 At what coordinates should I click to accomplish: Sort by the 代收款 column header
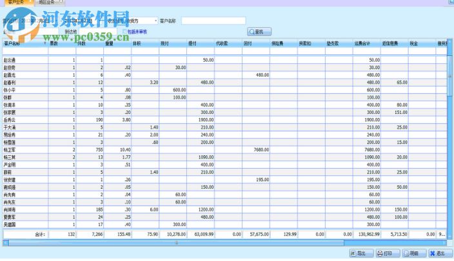click(x=228, y=43)
